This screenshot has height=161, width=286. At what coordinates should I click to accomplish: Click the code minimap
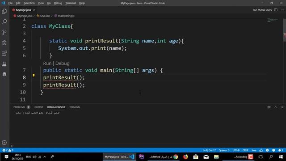pyautogui.click(x=273, y=20)
